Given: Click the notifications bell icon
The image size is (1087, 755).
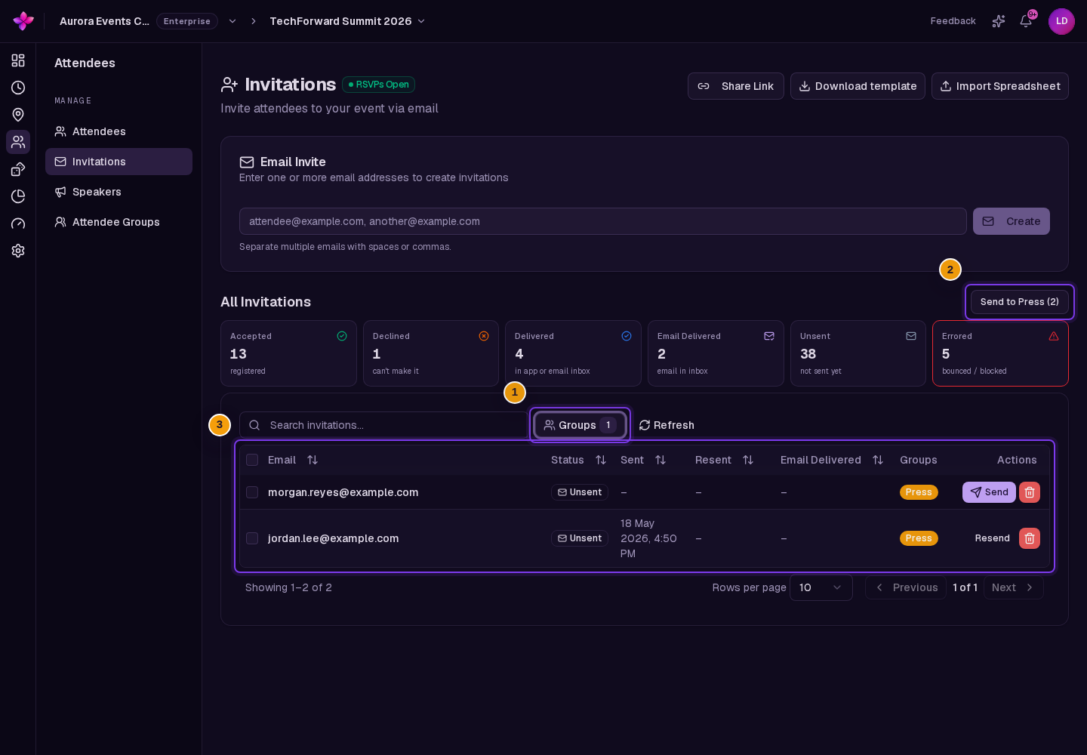Looking at the screenshot, I should (x=1026, y=21).
